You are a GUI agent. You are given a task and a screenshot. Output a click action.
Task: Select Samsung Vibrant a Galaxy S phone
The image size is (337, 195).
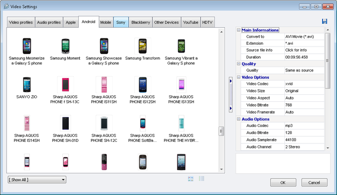pos(181,52)
